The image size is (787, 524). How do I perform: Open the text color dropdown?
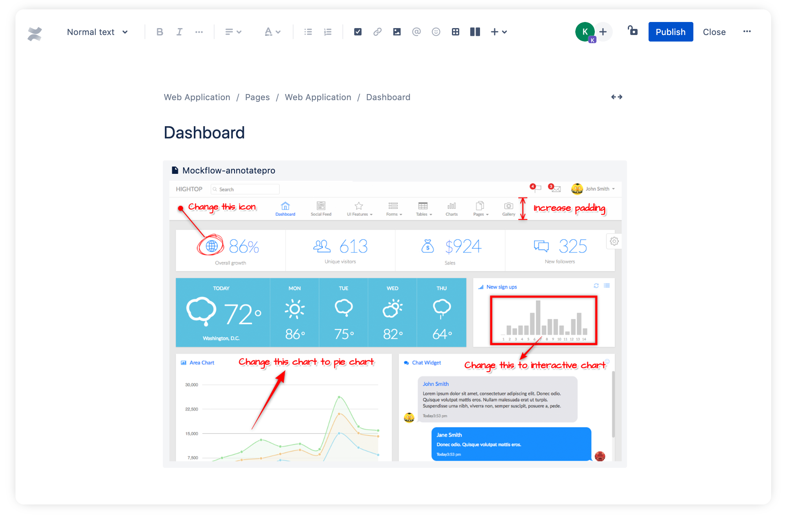tap(272, 32)
